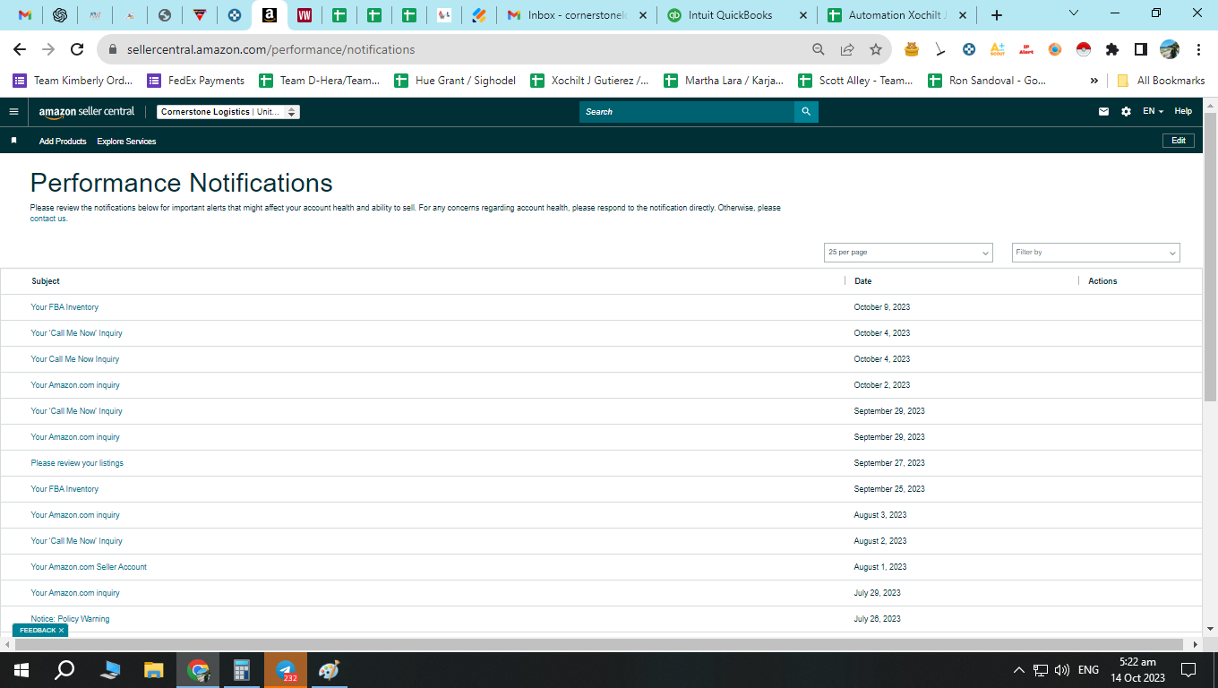The image size is (1218, 688).
Task: Open a new browser tab
Action: pos(997,15)
